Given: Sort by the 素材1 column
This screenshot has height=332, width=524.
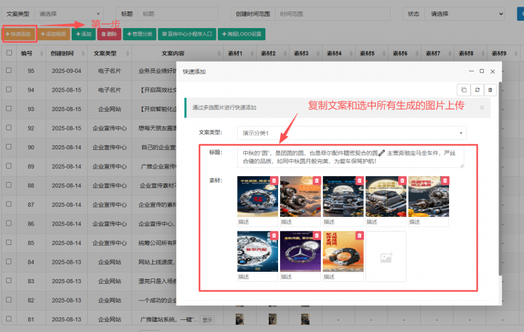Looking at the screenshot, I should pyautogui.click(x=240, y=54).
